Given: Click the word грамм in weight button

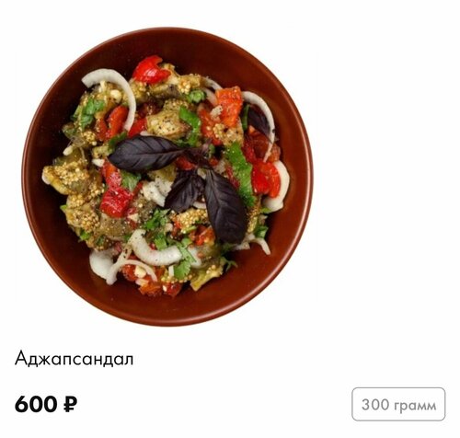Looking at the screenshot, I should 414,405.
